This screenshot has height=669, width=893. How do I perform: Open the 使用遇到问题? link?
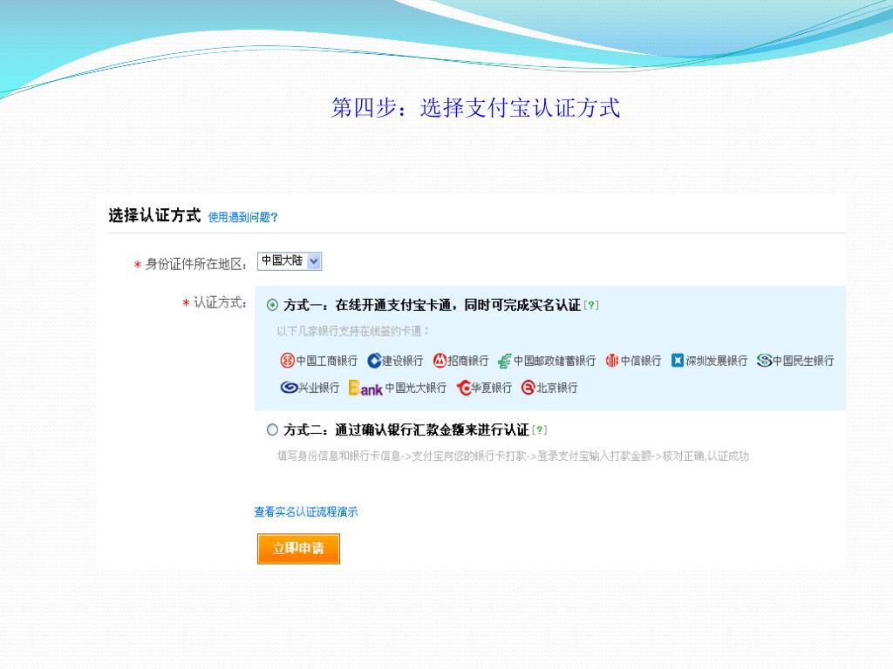(242, 217)
